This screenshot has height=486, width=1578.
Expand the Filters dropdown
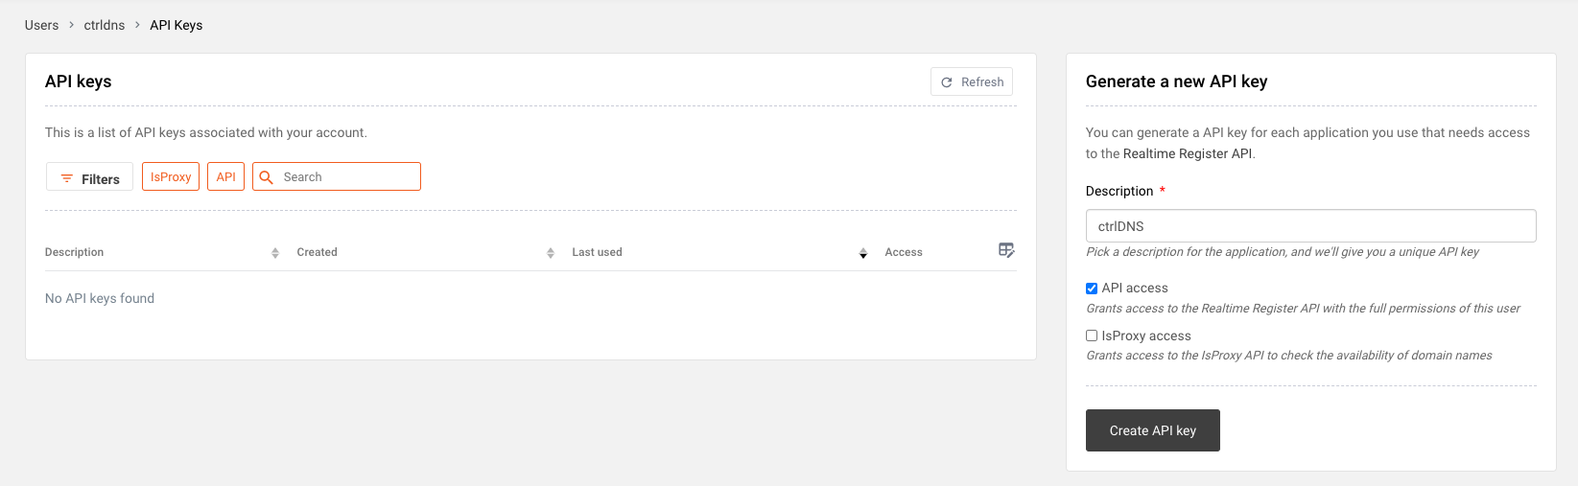[x=89, y=177]
